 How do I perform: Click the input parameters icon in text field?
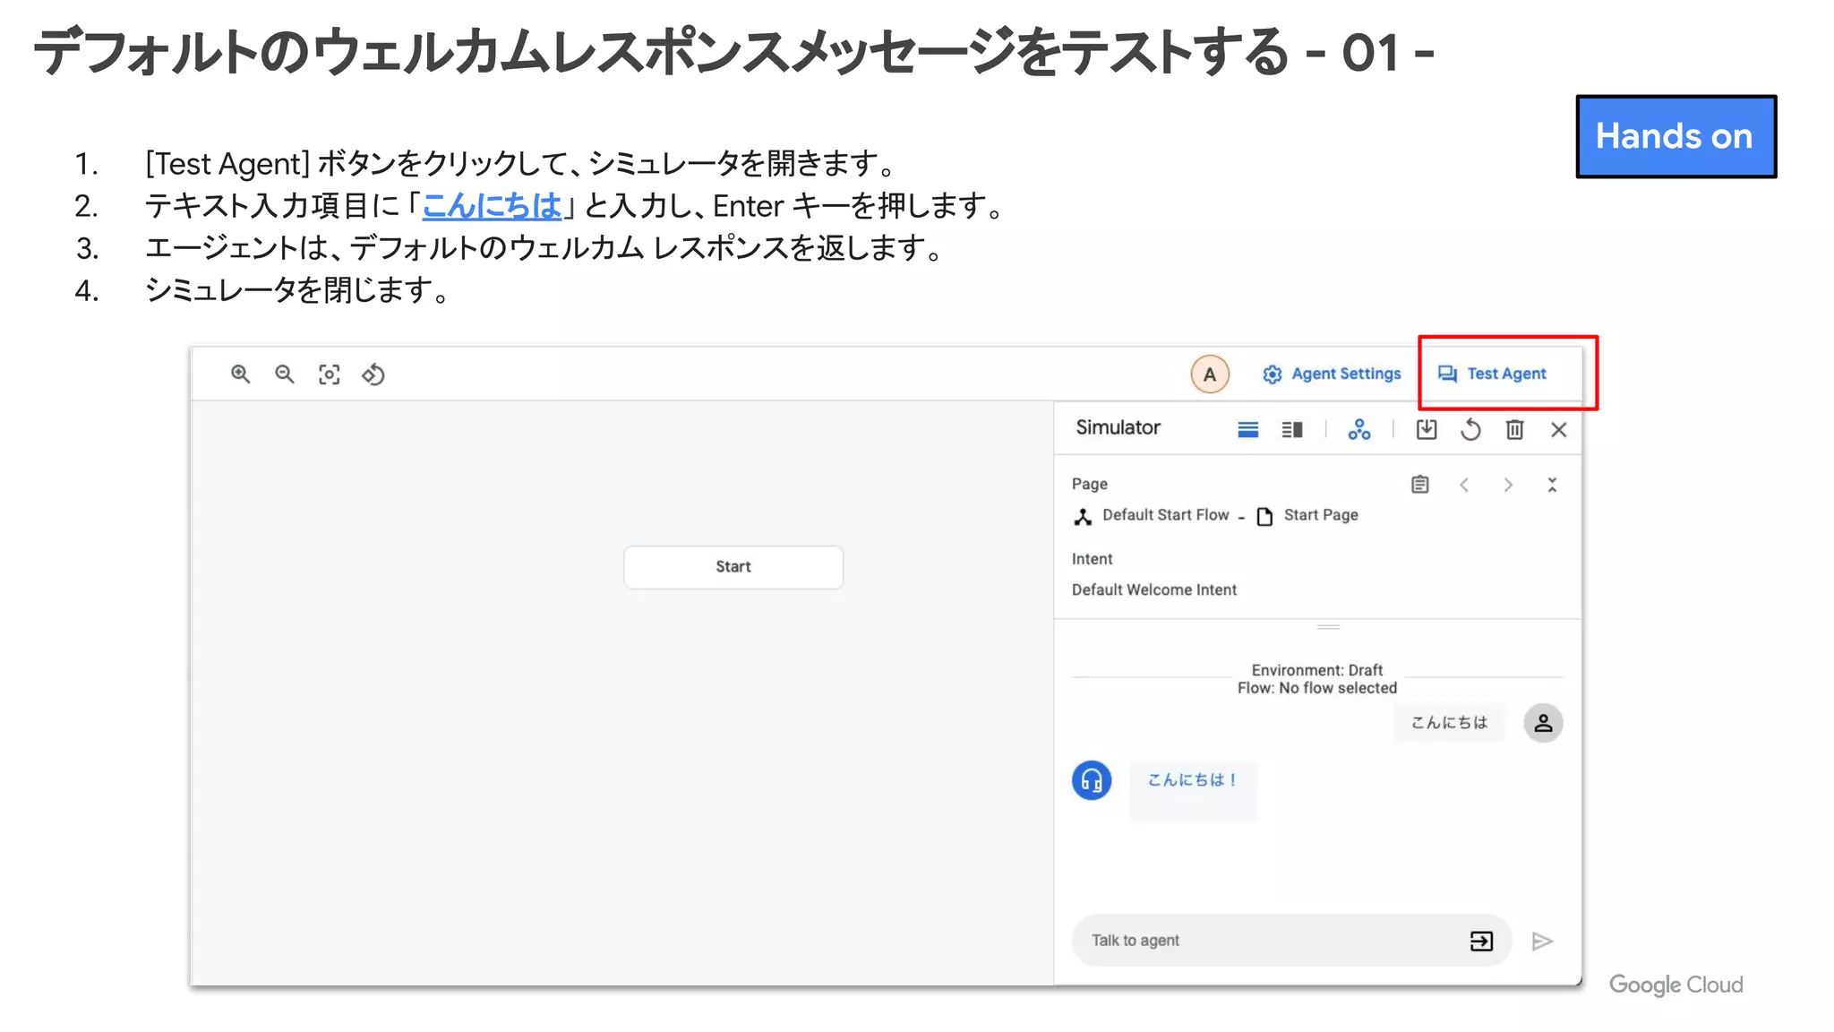pyautogui.click(x=1482, y=941)
